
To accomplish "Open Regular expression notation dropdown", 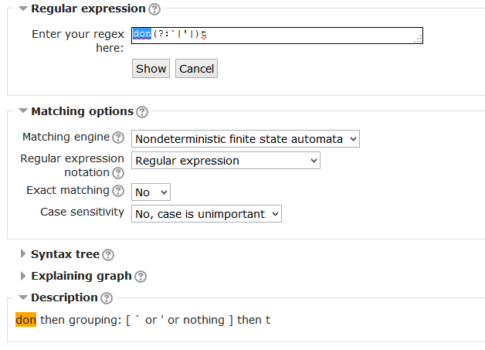I will pyautogui.click(x=226, y=161).
